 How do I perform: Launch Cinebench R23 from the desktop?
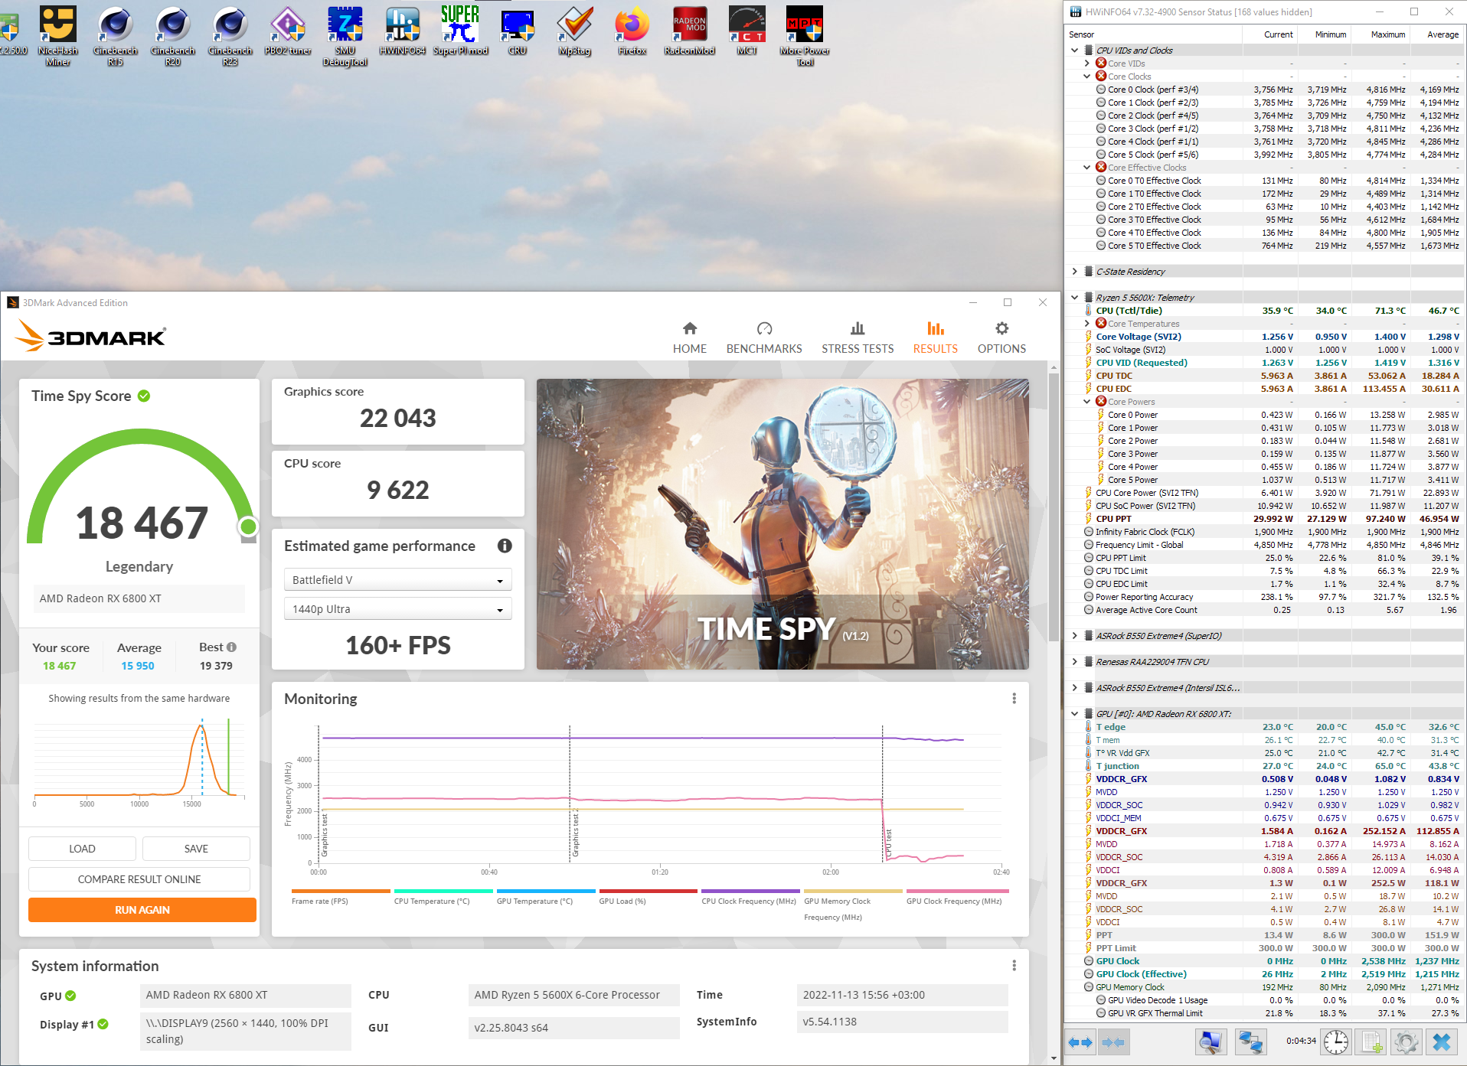pos(230,35)
